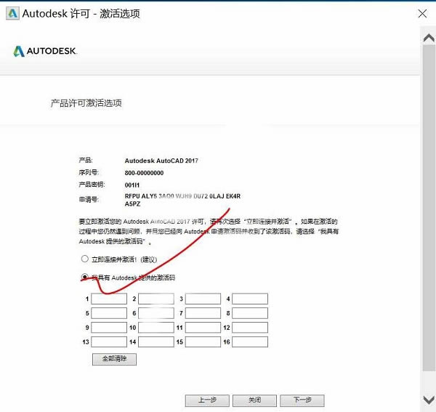Click the '产品许可激活选项' heading
The image size is (436, 412).
(86, 103)
